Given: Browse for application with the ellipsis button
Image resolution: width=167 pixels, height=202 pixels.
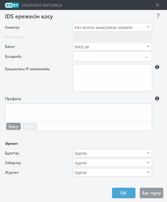Looking at the screenshot, I should 147,57.
